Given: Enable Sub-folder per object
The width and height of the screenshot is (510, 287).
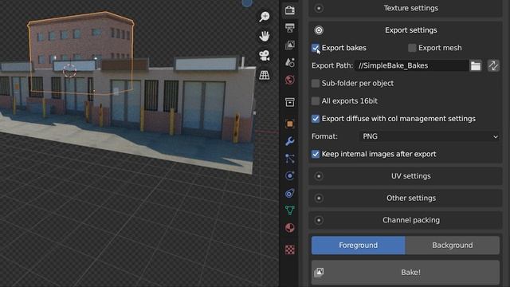Looking at the screenshot, I should pyautogui.click(x=316, y=83).
